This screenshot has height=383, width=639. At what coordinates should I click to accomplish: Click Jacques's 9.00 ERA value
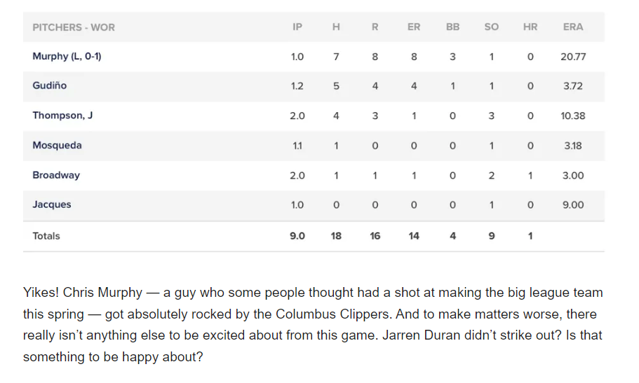point(573,205)
